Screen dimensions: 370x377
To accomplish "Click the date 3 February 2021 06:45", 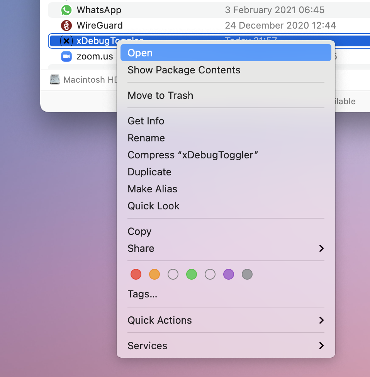I will click(x=275, y=10).
